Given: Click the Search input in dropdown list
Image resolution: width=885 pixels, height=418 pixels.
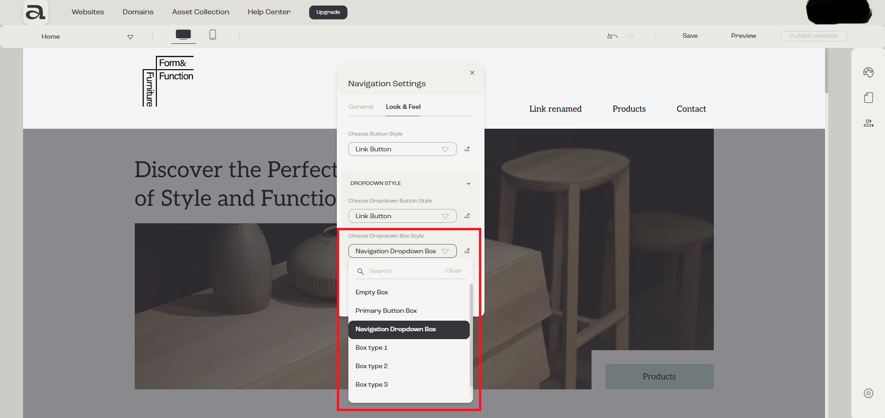Looking at the screenshot, I should pyautogui.click(x=404, y=271).
